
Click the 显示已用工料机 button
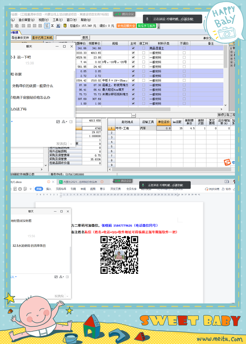[x=42, y=38]
